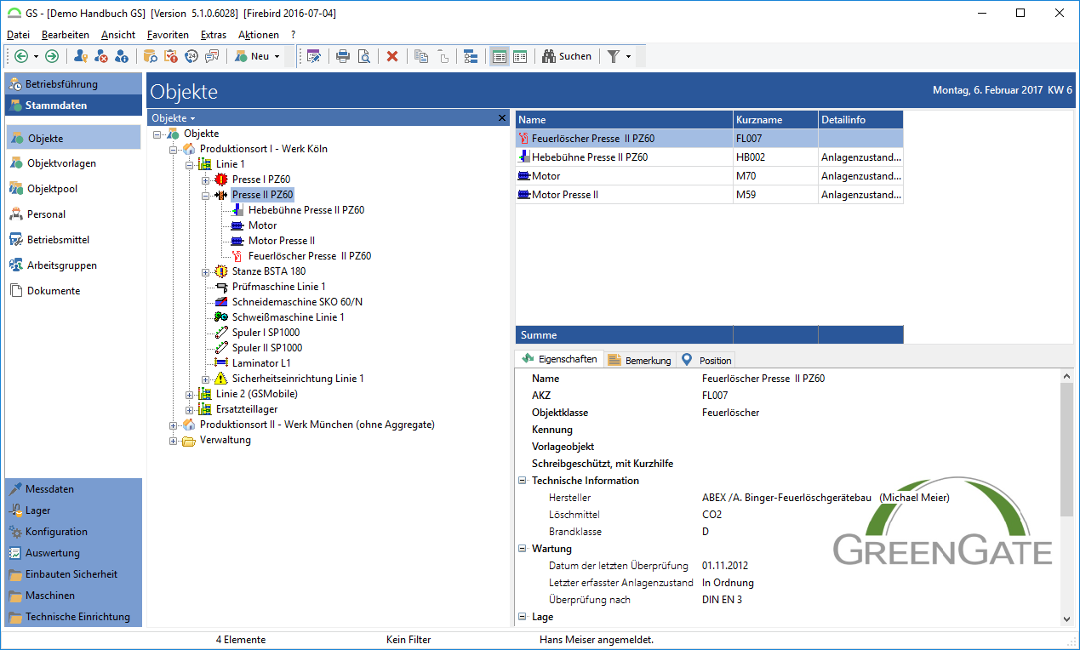Click the user with red X icon

point(101,56)
